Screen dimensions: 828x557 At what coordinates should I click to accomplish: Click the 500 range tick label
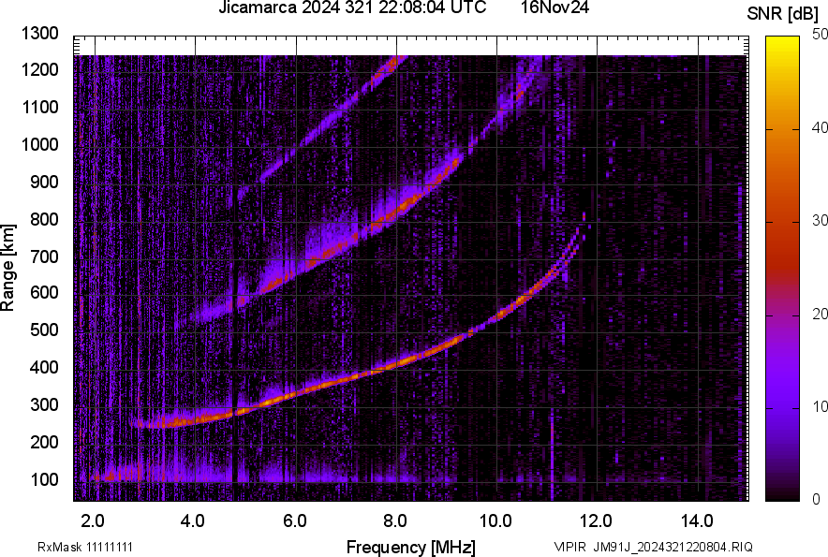(44, 330)
